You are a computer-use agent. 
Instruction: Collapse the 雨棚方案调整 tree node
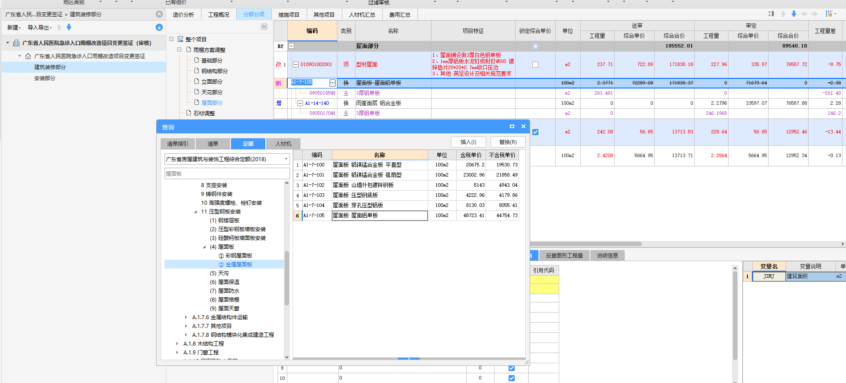179,50
